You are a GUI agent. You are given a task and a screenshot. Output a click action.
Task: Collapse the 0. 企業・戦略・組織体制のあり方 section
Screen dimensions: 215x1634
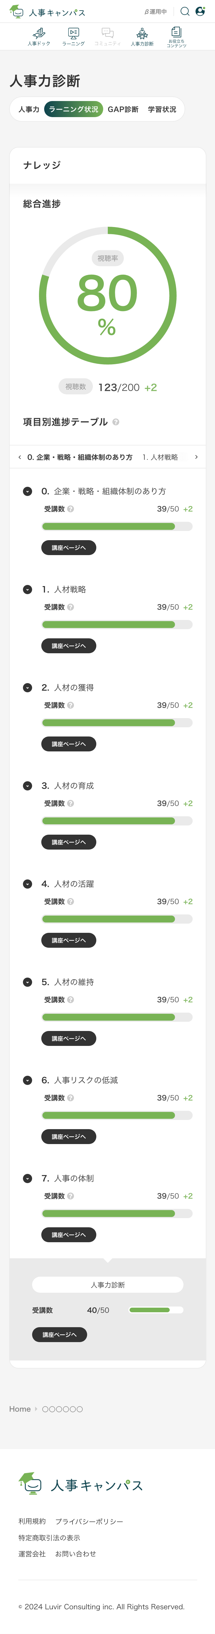pos(27,491)
